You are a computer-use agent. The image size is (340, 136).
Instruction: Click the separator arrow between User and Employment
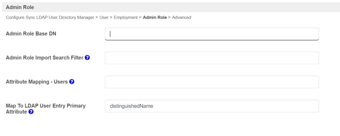click(111, 18)
